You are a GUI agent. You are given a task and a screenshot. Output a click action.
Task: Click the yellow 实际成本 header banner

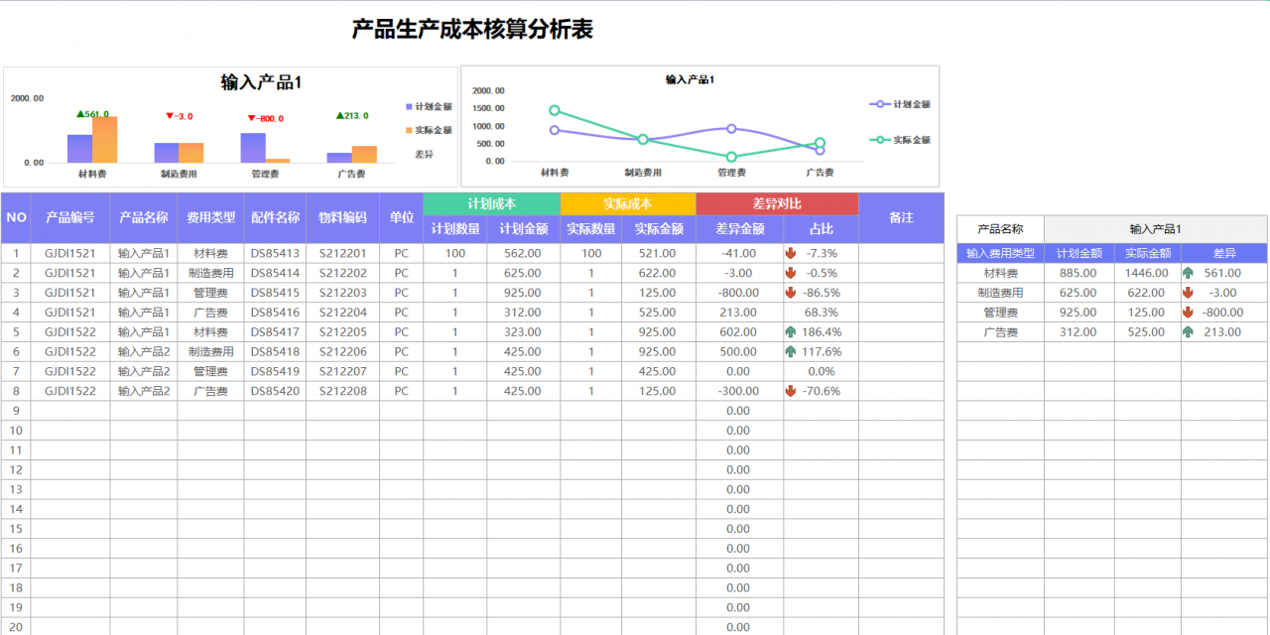(x=625, y=202)
